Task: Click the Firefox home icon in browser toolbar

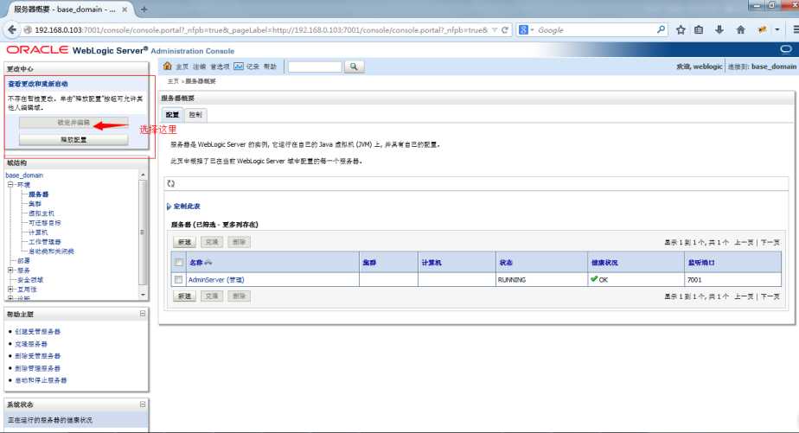Action: point(741,30)
